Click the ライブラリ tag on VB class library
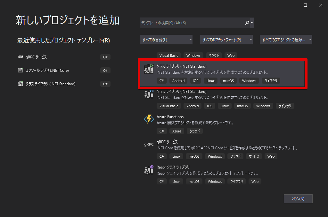328x217 pixels. point(285,106)
